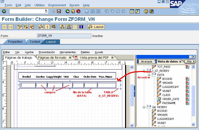Select the TOT_PASS tree item
Screen dimensions: 199x130
click(164, 67)
